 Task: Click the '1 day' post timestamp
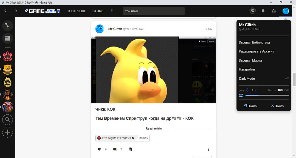[209, 29]
